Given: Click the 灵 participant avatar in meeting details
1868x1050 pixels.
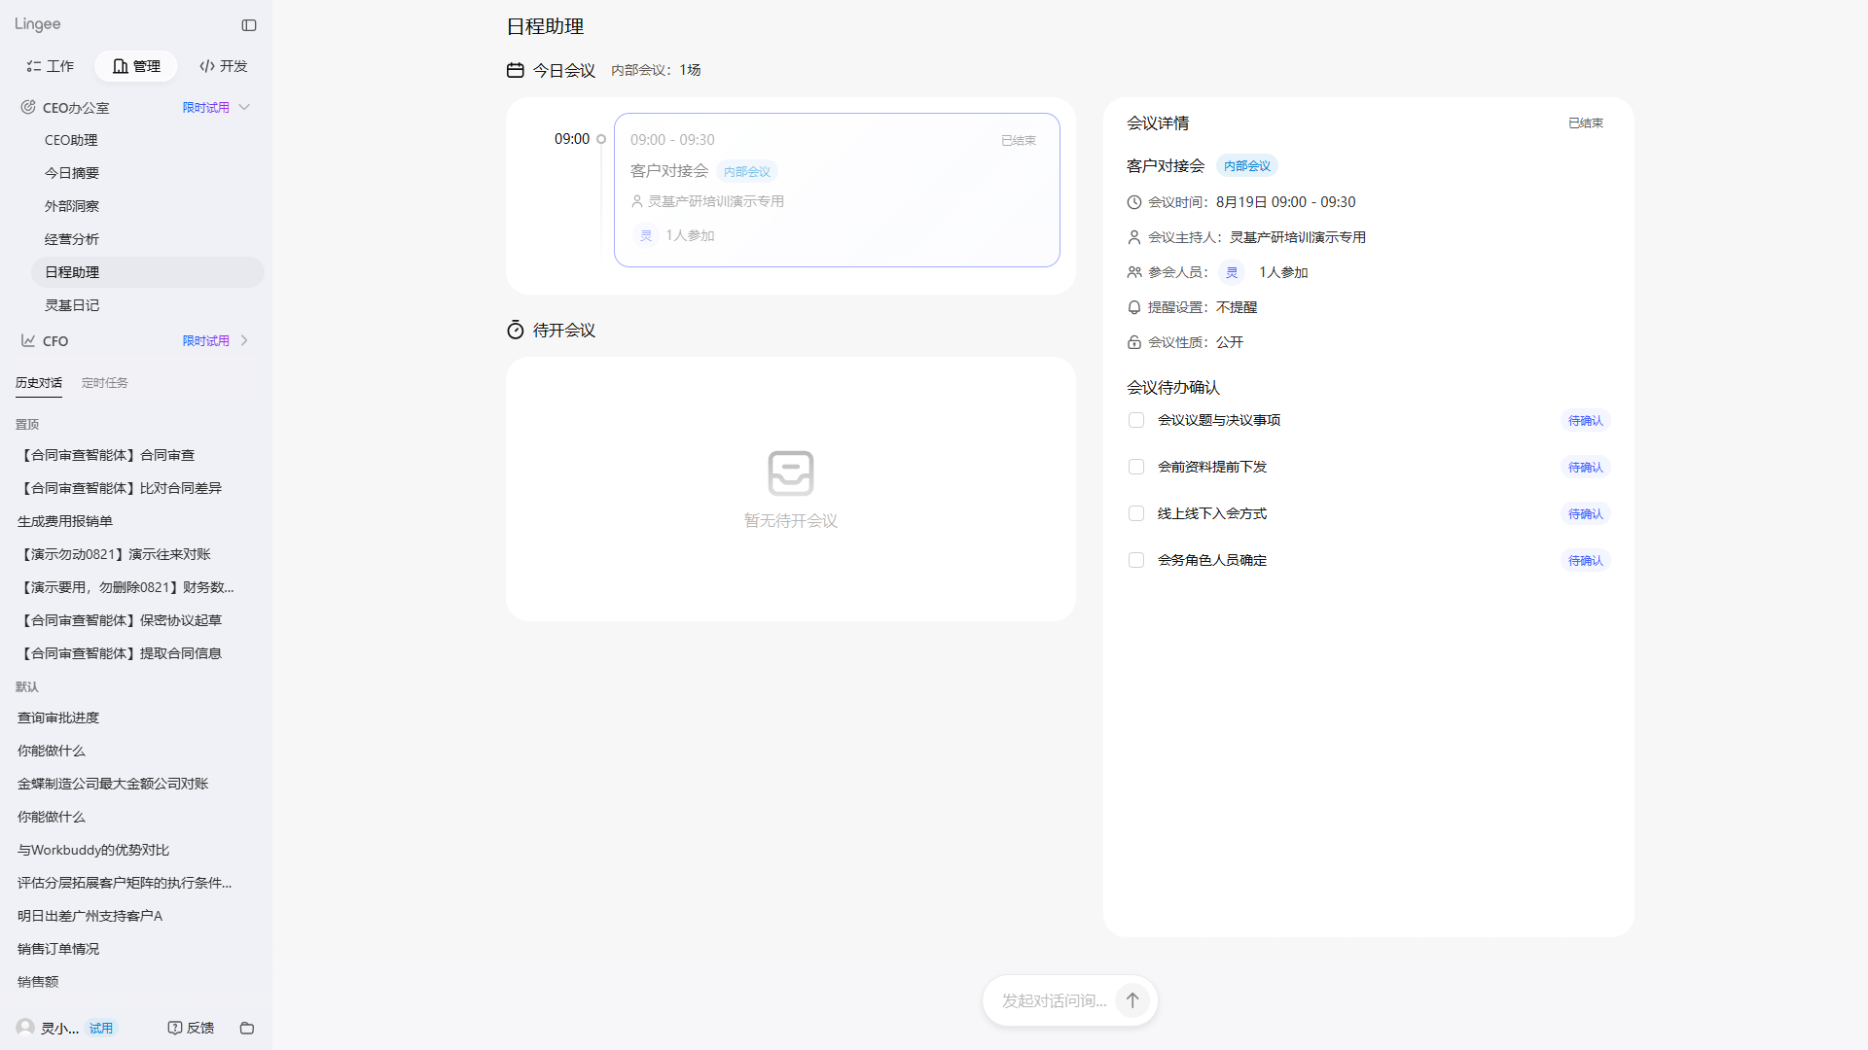Looking at the screenshot, I should coord(1232,272).
